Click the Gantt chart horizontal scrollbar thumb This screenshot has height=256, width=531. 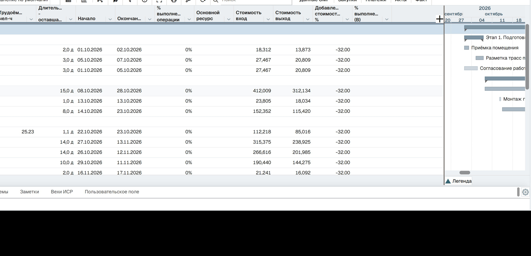click(x=465, y=173)
